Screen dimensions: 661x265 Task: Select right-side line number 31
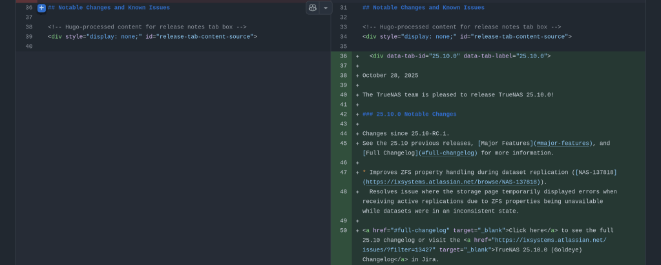click(x=343, y=8)
